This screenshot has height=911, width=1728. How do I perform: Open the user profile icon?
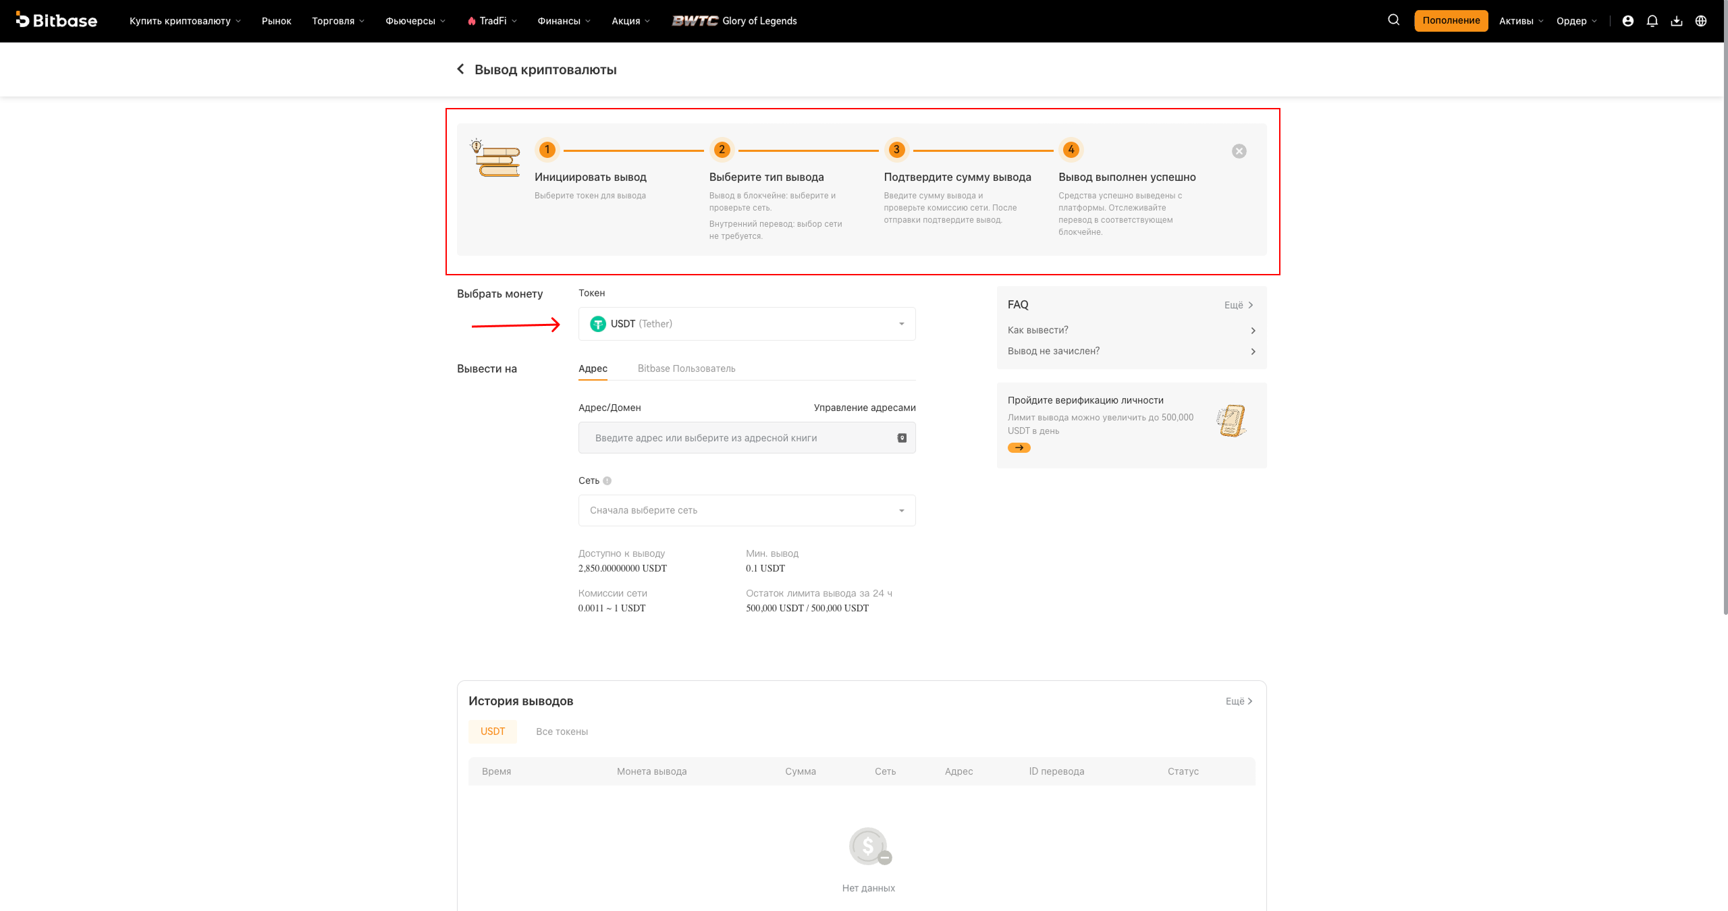pos(1627,21)
